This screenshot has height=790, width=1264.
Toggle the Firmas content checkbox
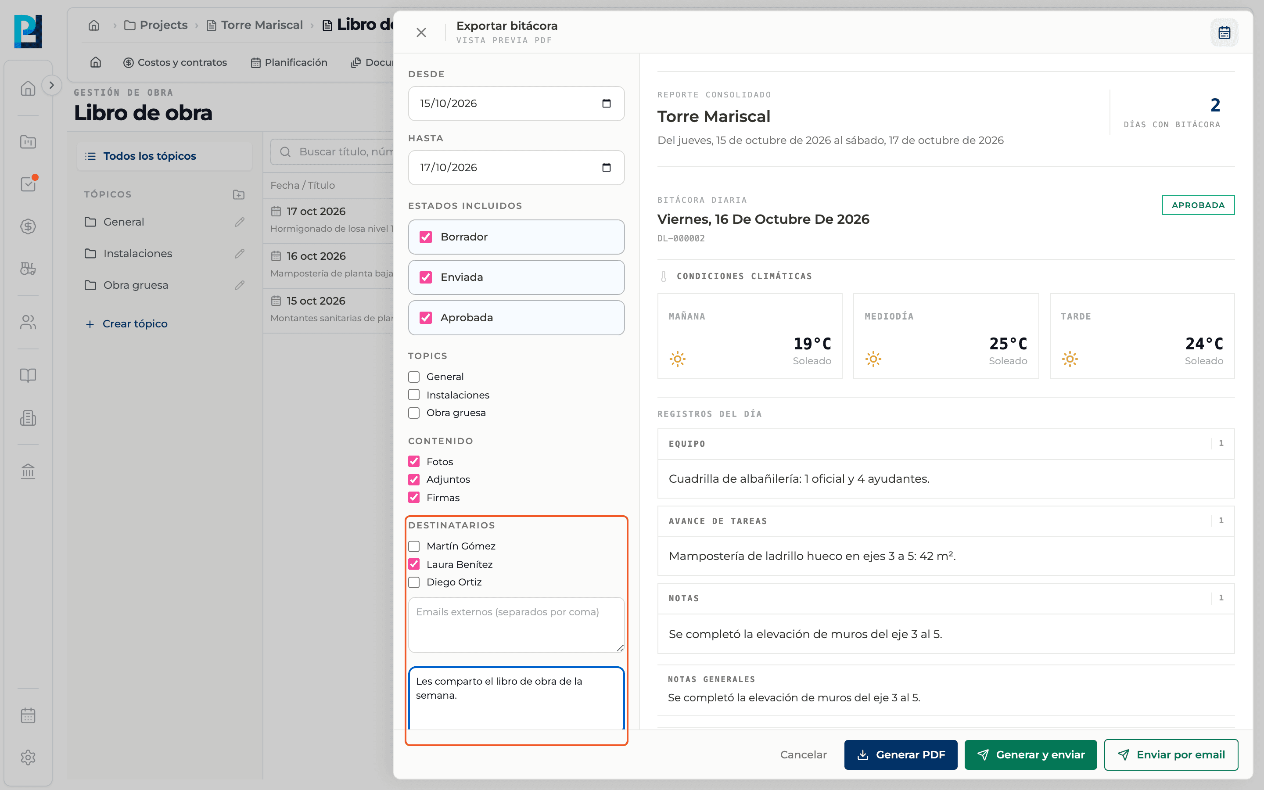coord(414,497)
